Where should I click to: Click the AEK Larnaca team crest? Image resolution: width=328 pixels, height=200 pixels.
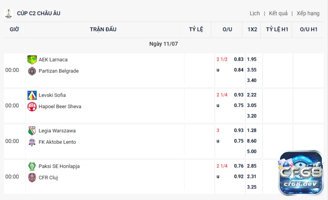tap(32, 59)
